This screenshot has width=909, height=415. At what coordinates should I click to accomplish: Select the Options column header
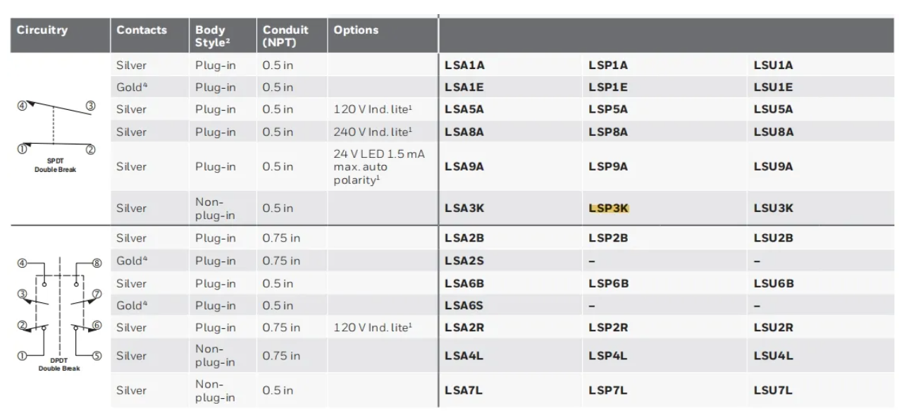pos(356,30)
